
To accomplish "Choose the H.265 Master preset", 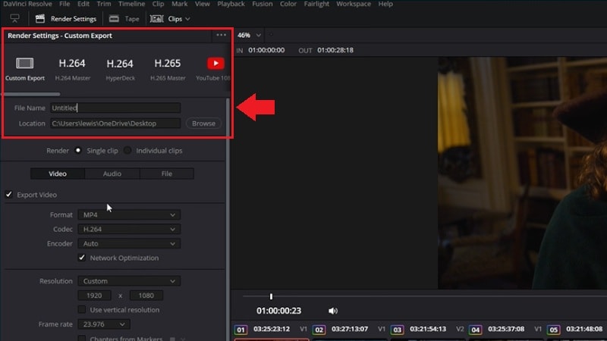I will (x=168, y=69).
